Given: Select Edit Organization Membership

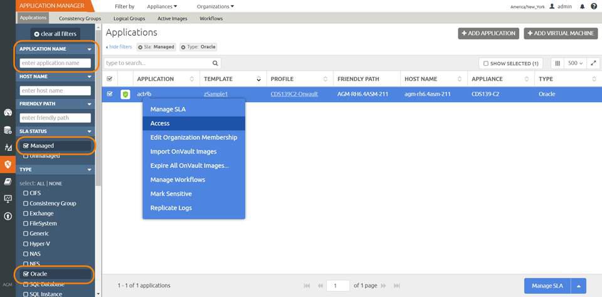Looking at the screenshot, I should point(194,137).
